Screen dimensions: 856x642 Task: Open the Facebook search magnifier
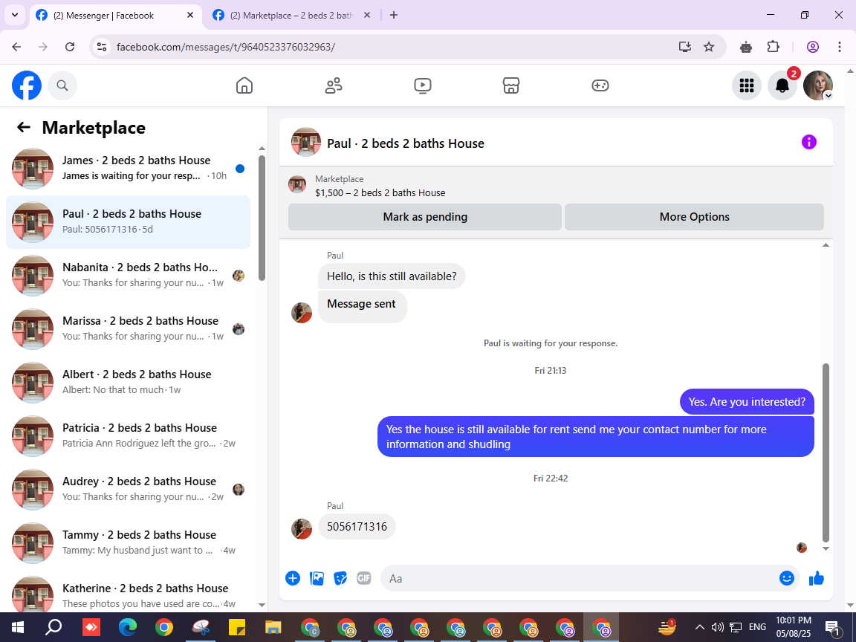(x=62, y=85)
